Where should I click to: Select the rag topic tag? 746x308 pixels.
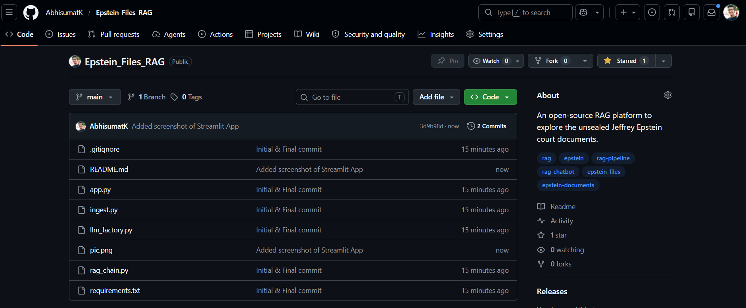pyautogui.click(x=547, y=158)
